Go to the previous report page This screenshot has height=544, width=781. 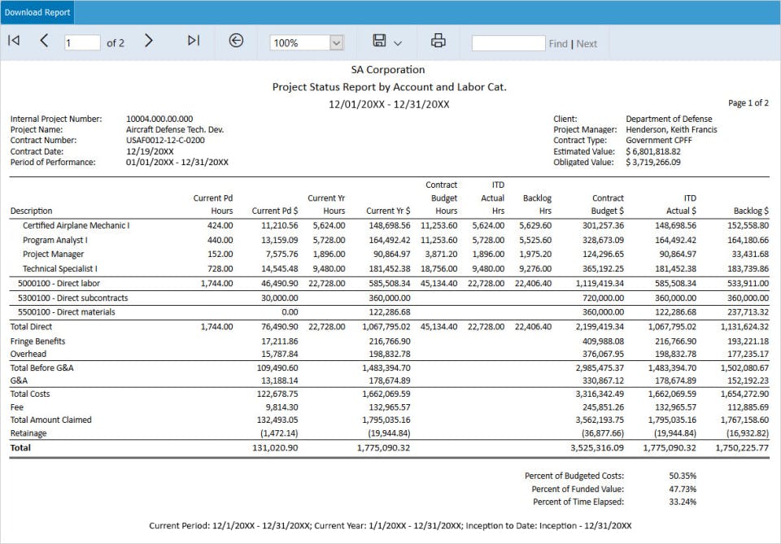pos(45,41)
